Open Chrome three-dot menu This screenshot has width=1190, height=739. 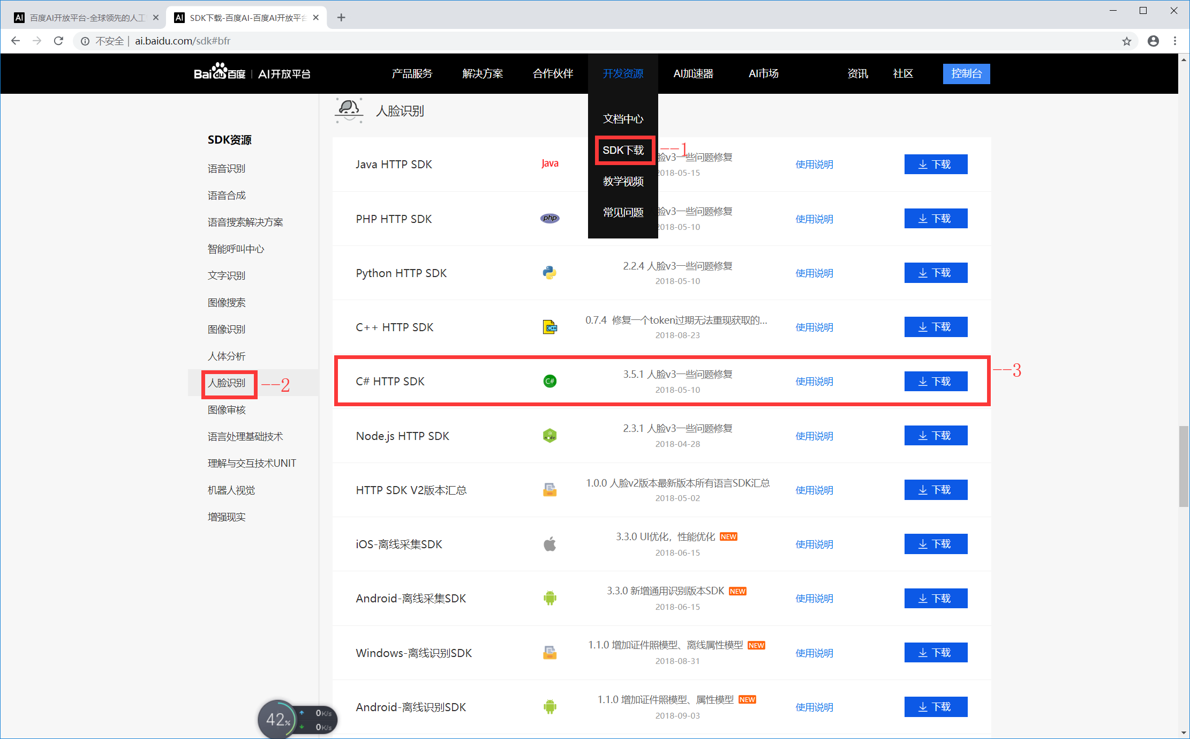(x=1175, y=41)
